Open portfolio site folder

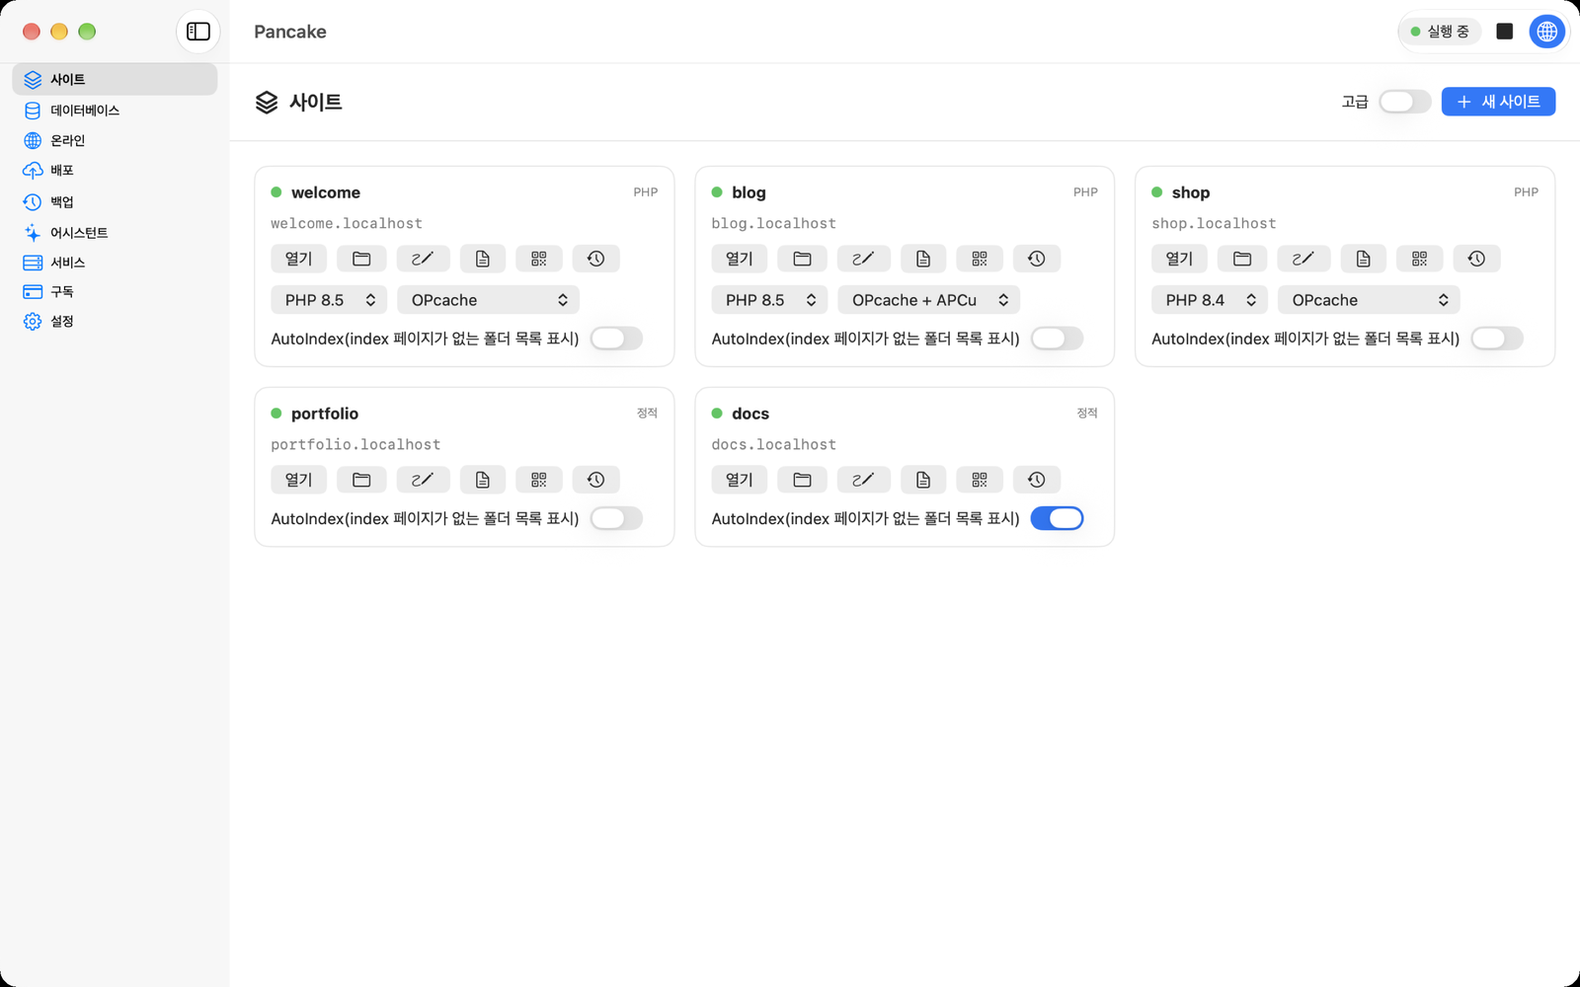click(361, 480)
